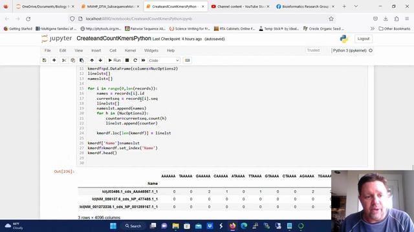Paste cells below icon in toolbar
The width and height of the screenshot is (414, 232).
[82, 60]
